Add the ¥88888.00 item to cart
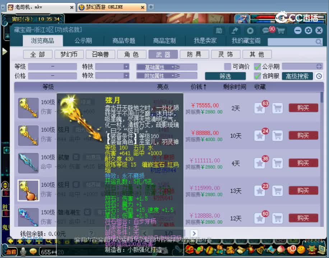This screenshot has width=329, height=258. pos(277,136)
